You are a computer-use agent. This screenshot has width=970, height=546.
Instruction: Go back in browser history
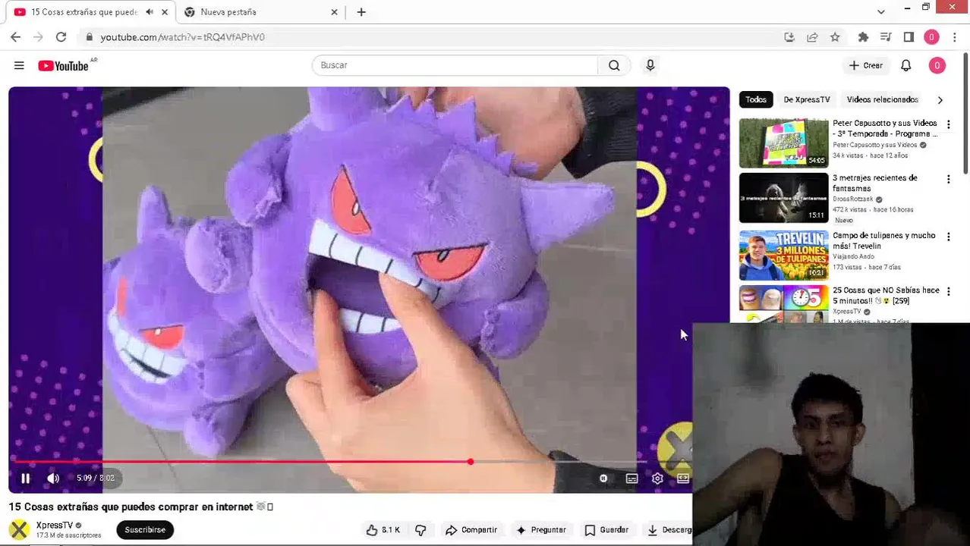point(15,36)
